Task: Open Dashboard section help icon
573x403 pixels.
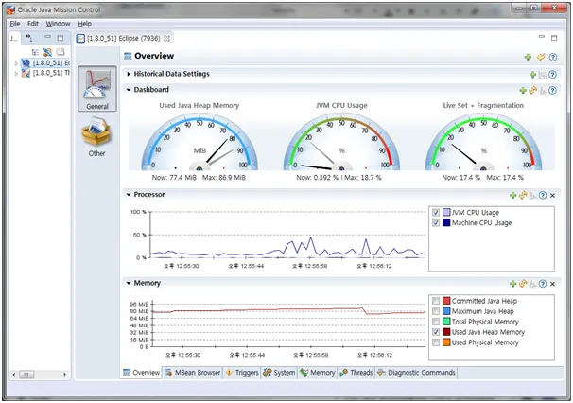Action: pyautogui.click(x=552, y=90)
